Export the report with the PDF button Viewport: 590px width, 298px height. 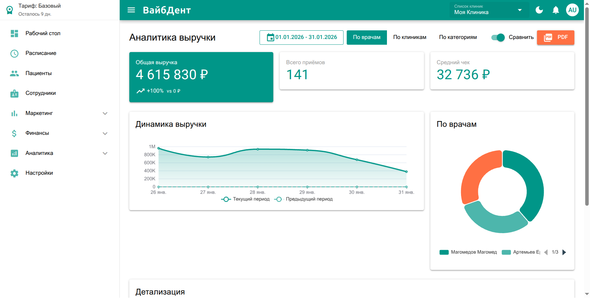pyautogui.click(x=556, y=37)
